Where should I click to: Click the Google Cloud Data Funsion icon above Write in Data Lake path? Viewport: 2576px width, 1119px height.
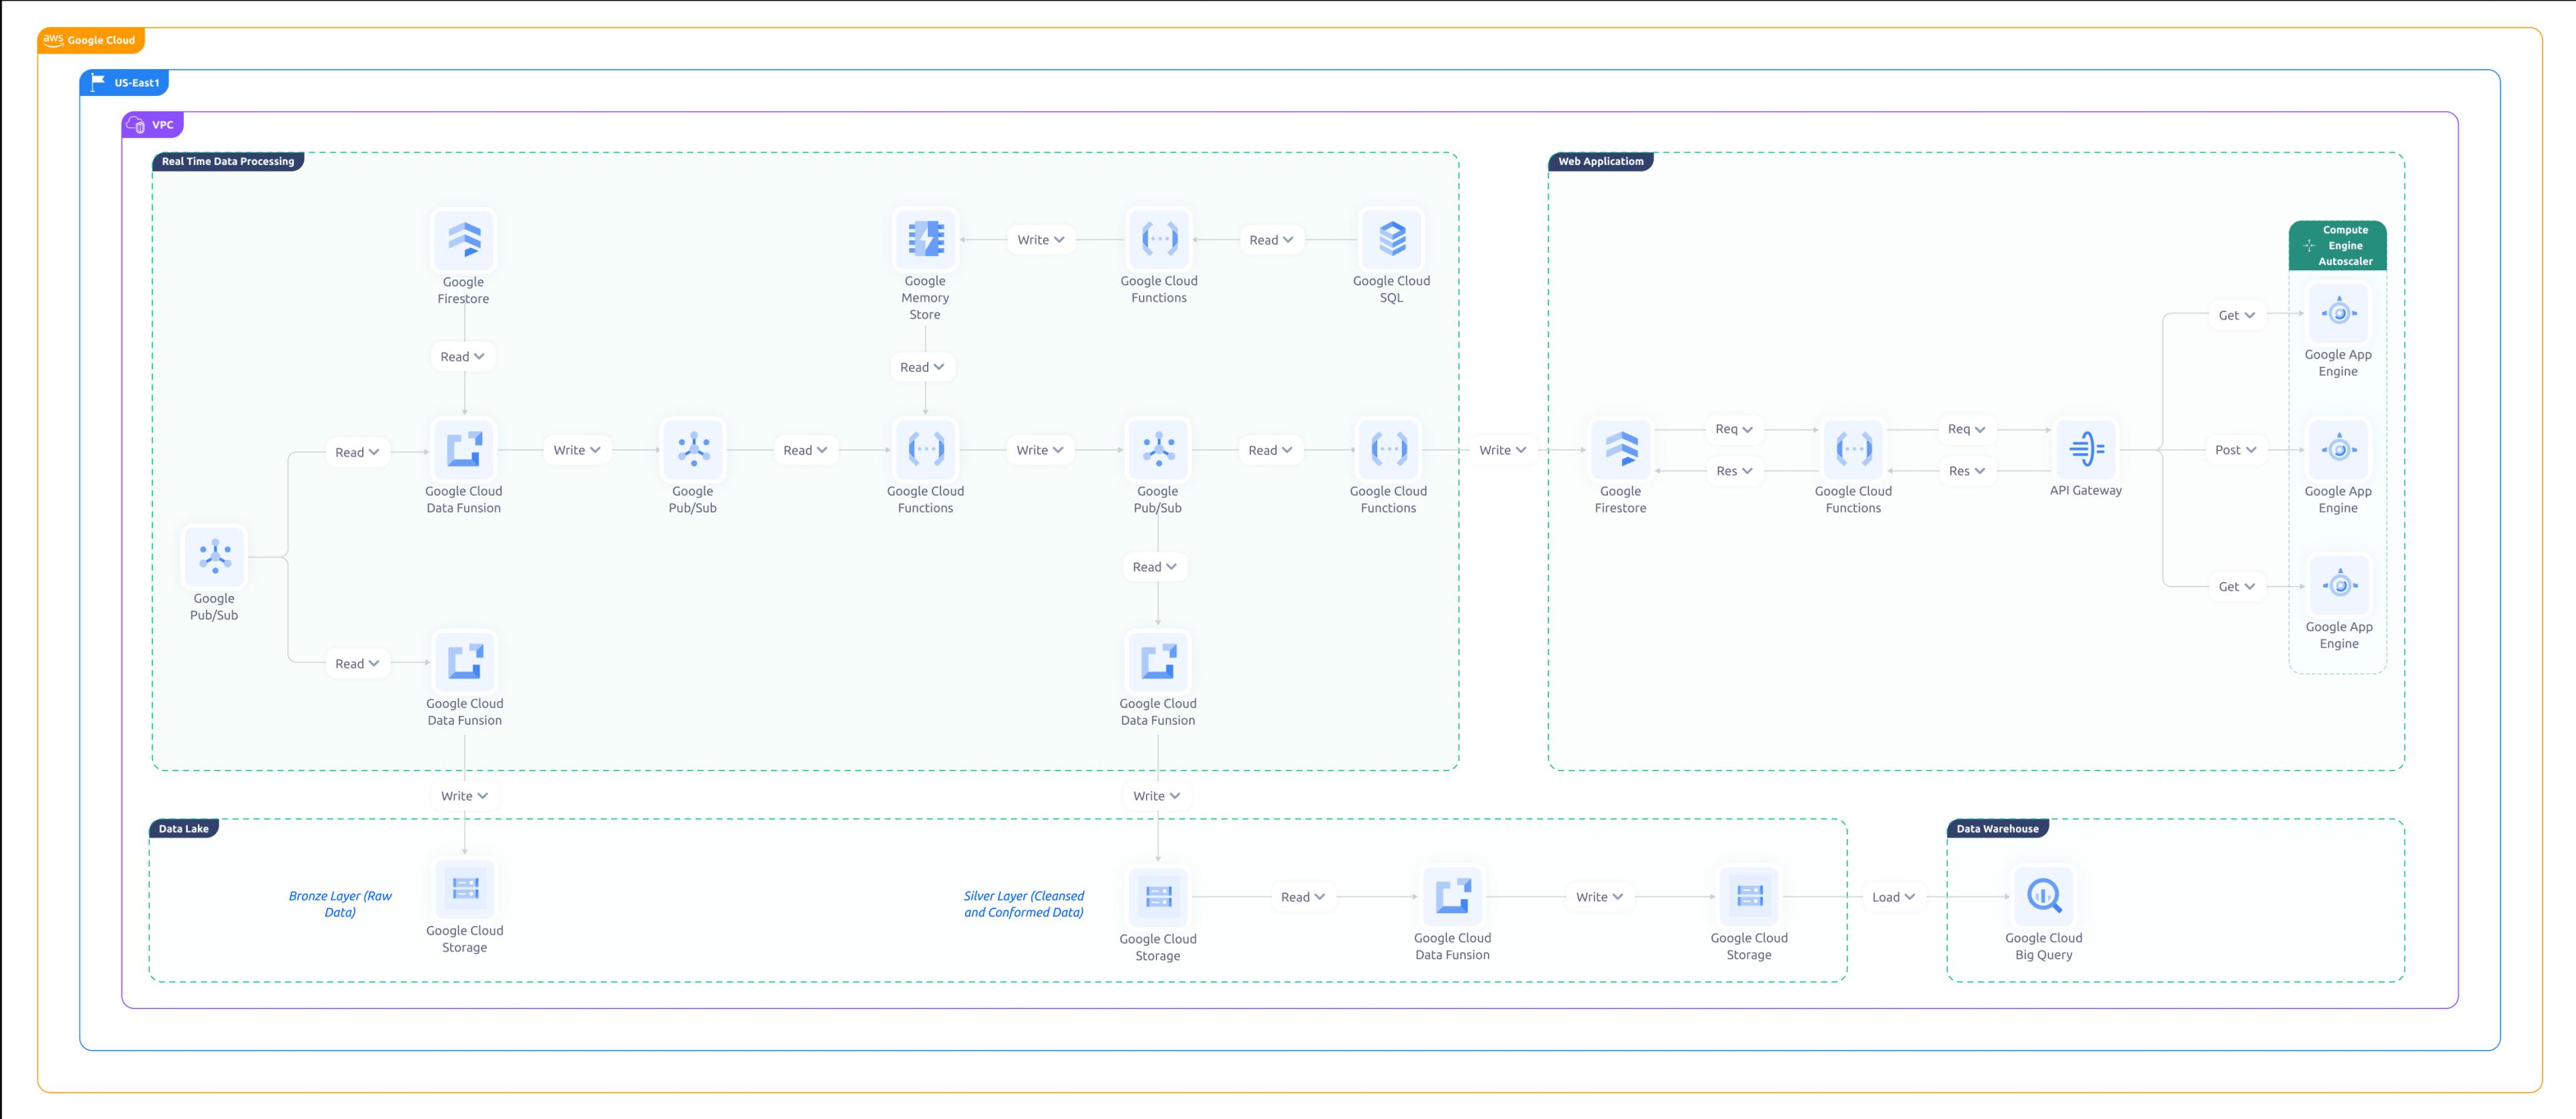pyautogui.click(x=464, y=660)
